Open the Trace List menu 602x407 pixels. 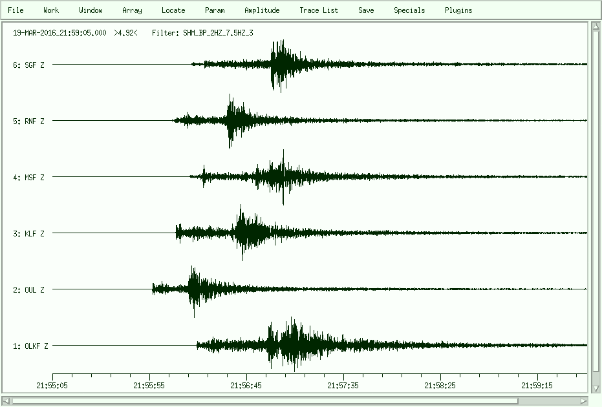coord(319,10)
